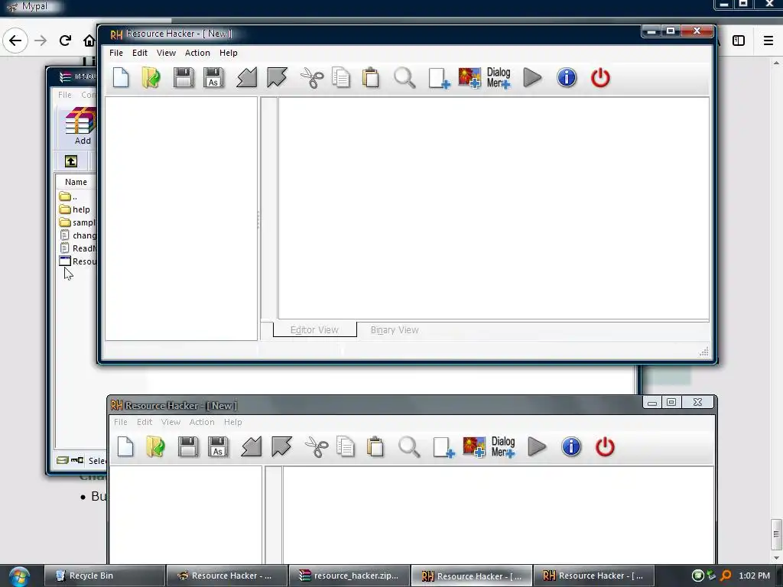Open Help menu in front Resource Hacker
This screenshot has width=783, height=587.
pyautogui.click(x=228, y=53)
